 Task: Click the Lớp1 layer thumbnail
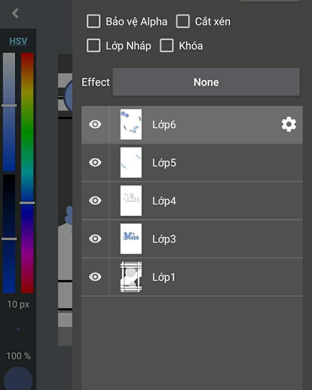131,277
